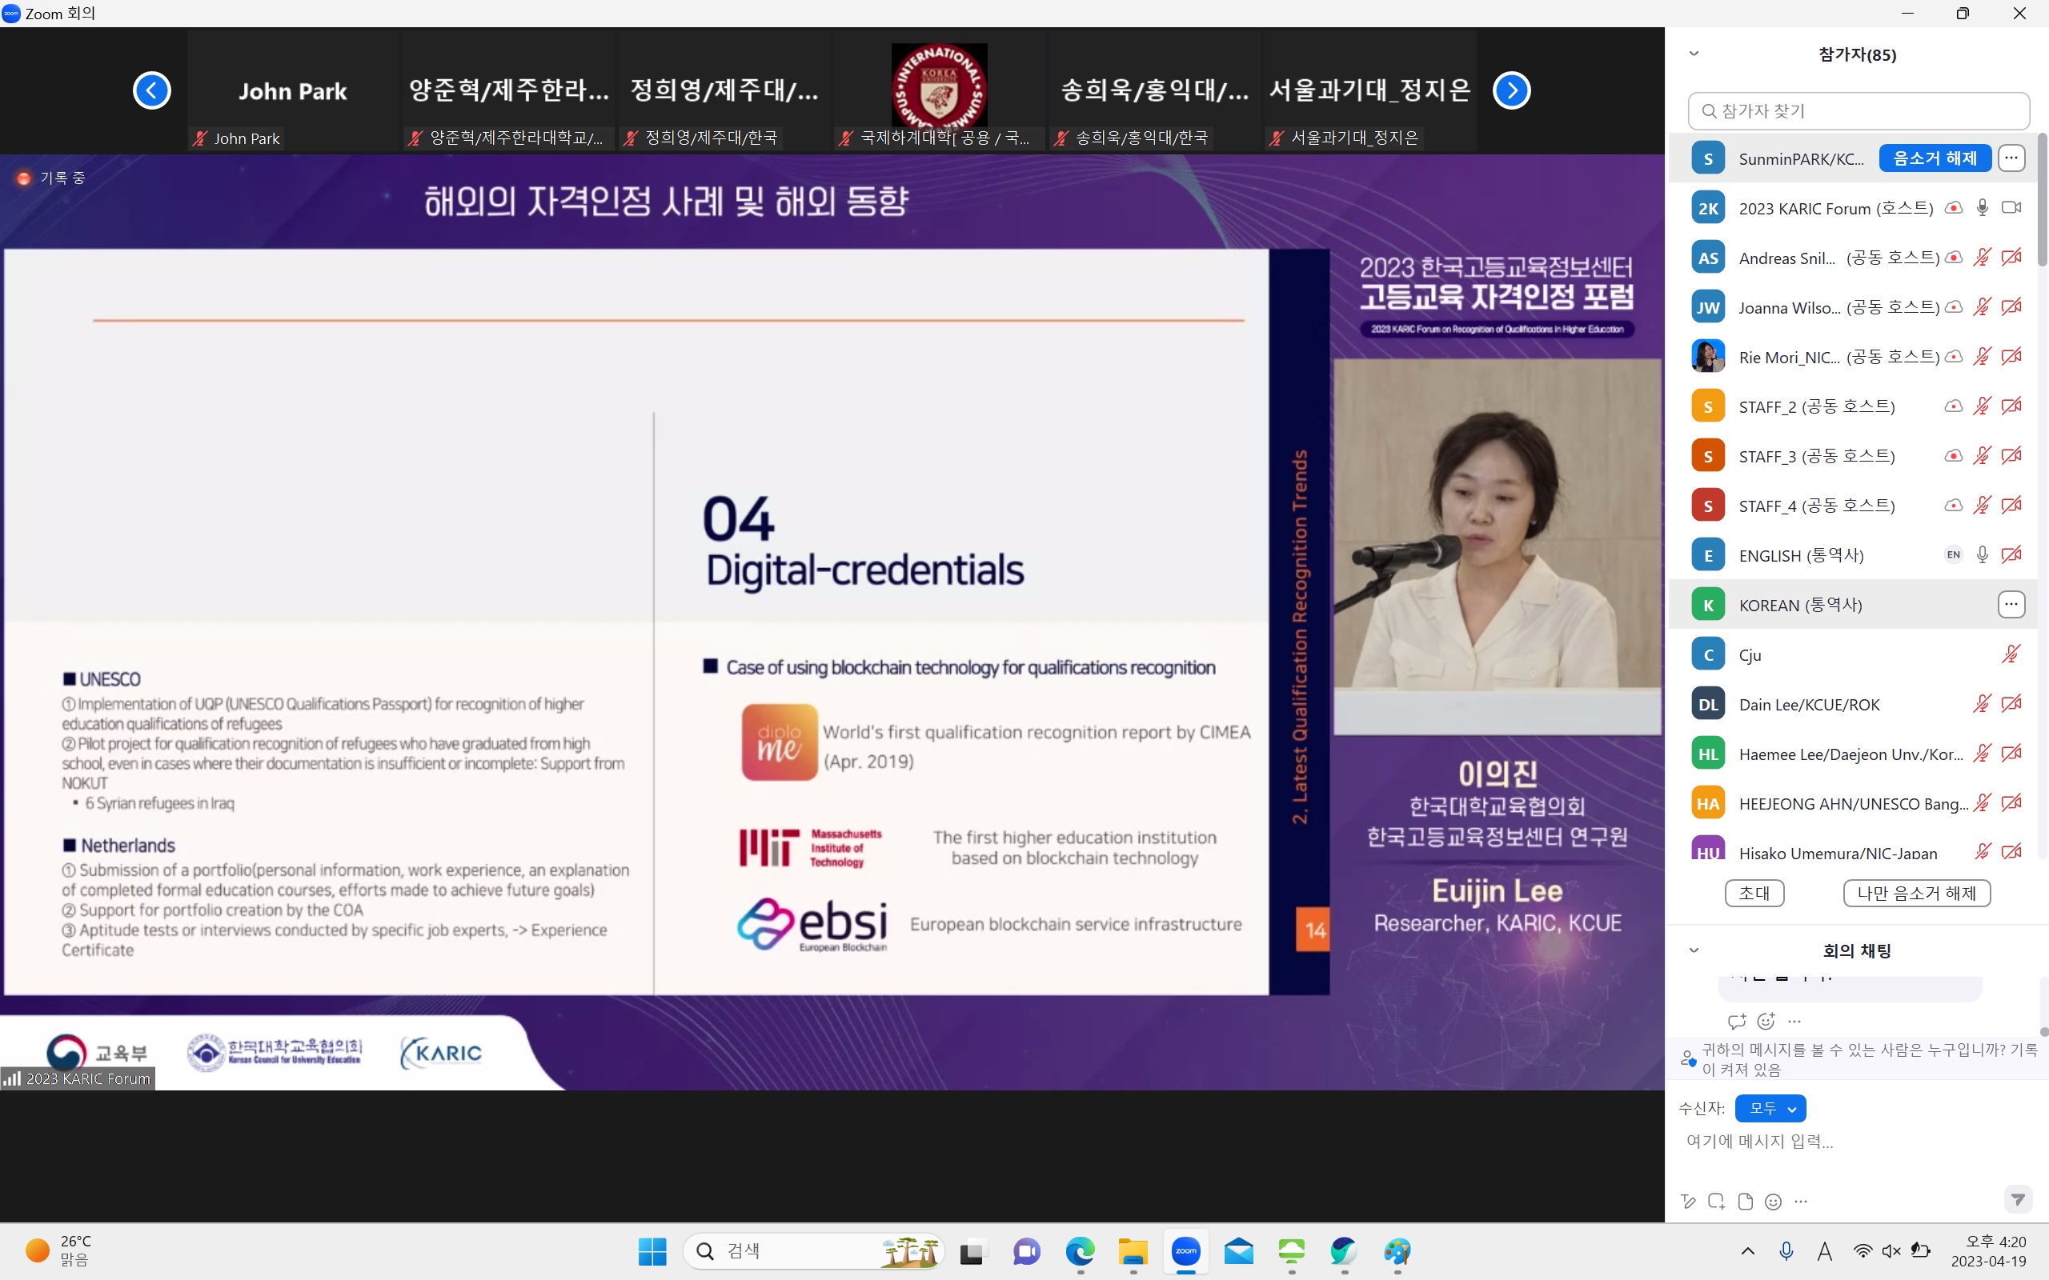Click taskbar search box '검색'
The width and height of the screenshot is (2049, 1280).
[814, 1251]
